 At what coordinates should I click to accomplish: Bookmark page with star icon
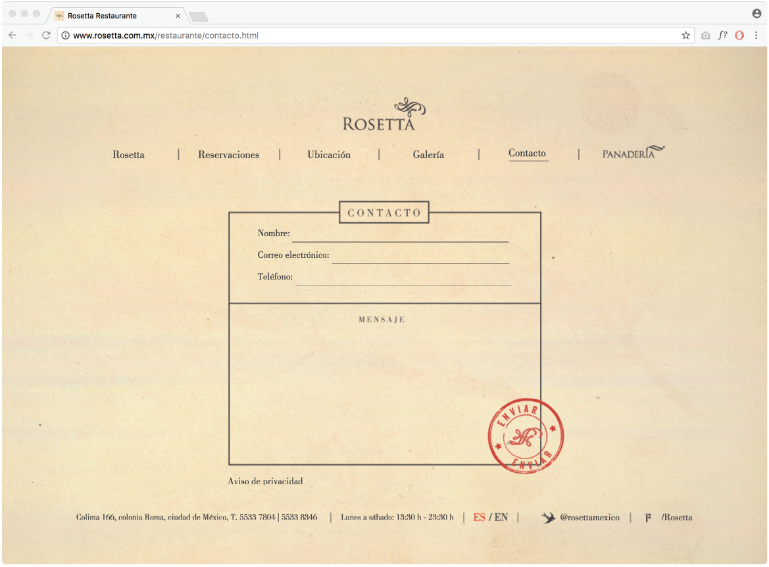pos(685,36)
